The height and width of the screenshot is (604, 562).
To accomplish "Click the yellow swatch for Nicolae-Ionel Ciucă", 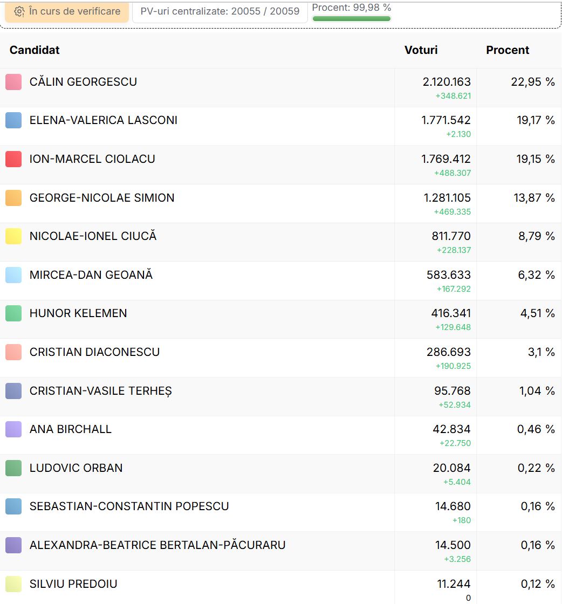I will pos(13,236).
